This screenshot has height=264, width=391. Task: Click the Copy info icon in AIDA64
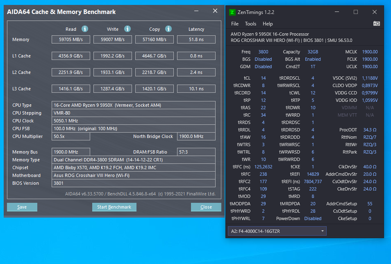pyautogui.click(x=168, y=29)
